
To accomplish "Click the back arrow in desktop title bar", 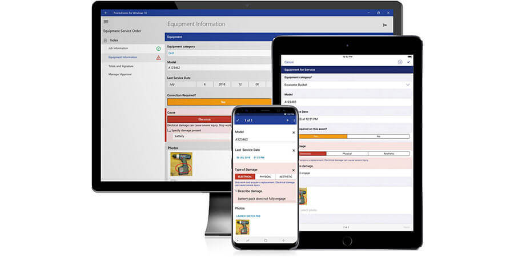I will pyautogui.click(x=106, y=12).
